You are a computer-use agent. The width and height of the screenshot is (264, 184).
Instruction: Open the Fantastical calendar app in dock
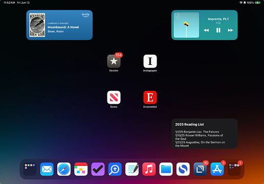(x=81, y=169)
